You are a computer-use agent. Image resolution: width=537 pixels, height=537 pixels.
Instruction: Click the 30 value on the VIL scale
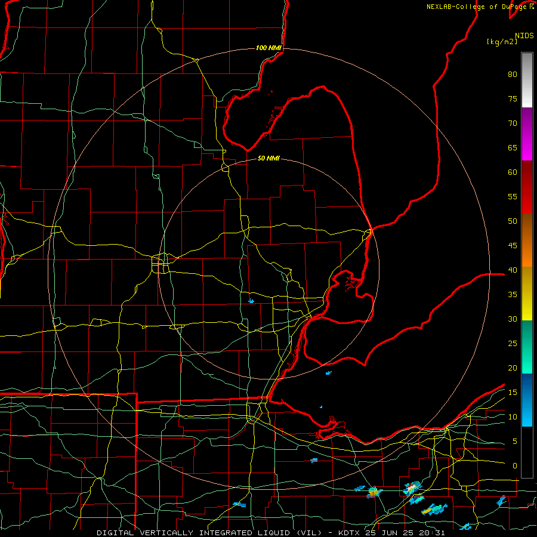click(513, 319)
